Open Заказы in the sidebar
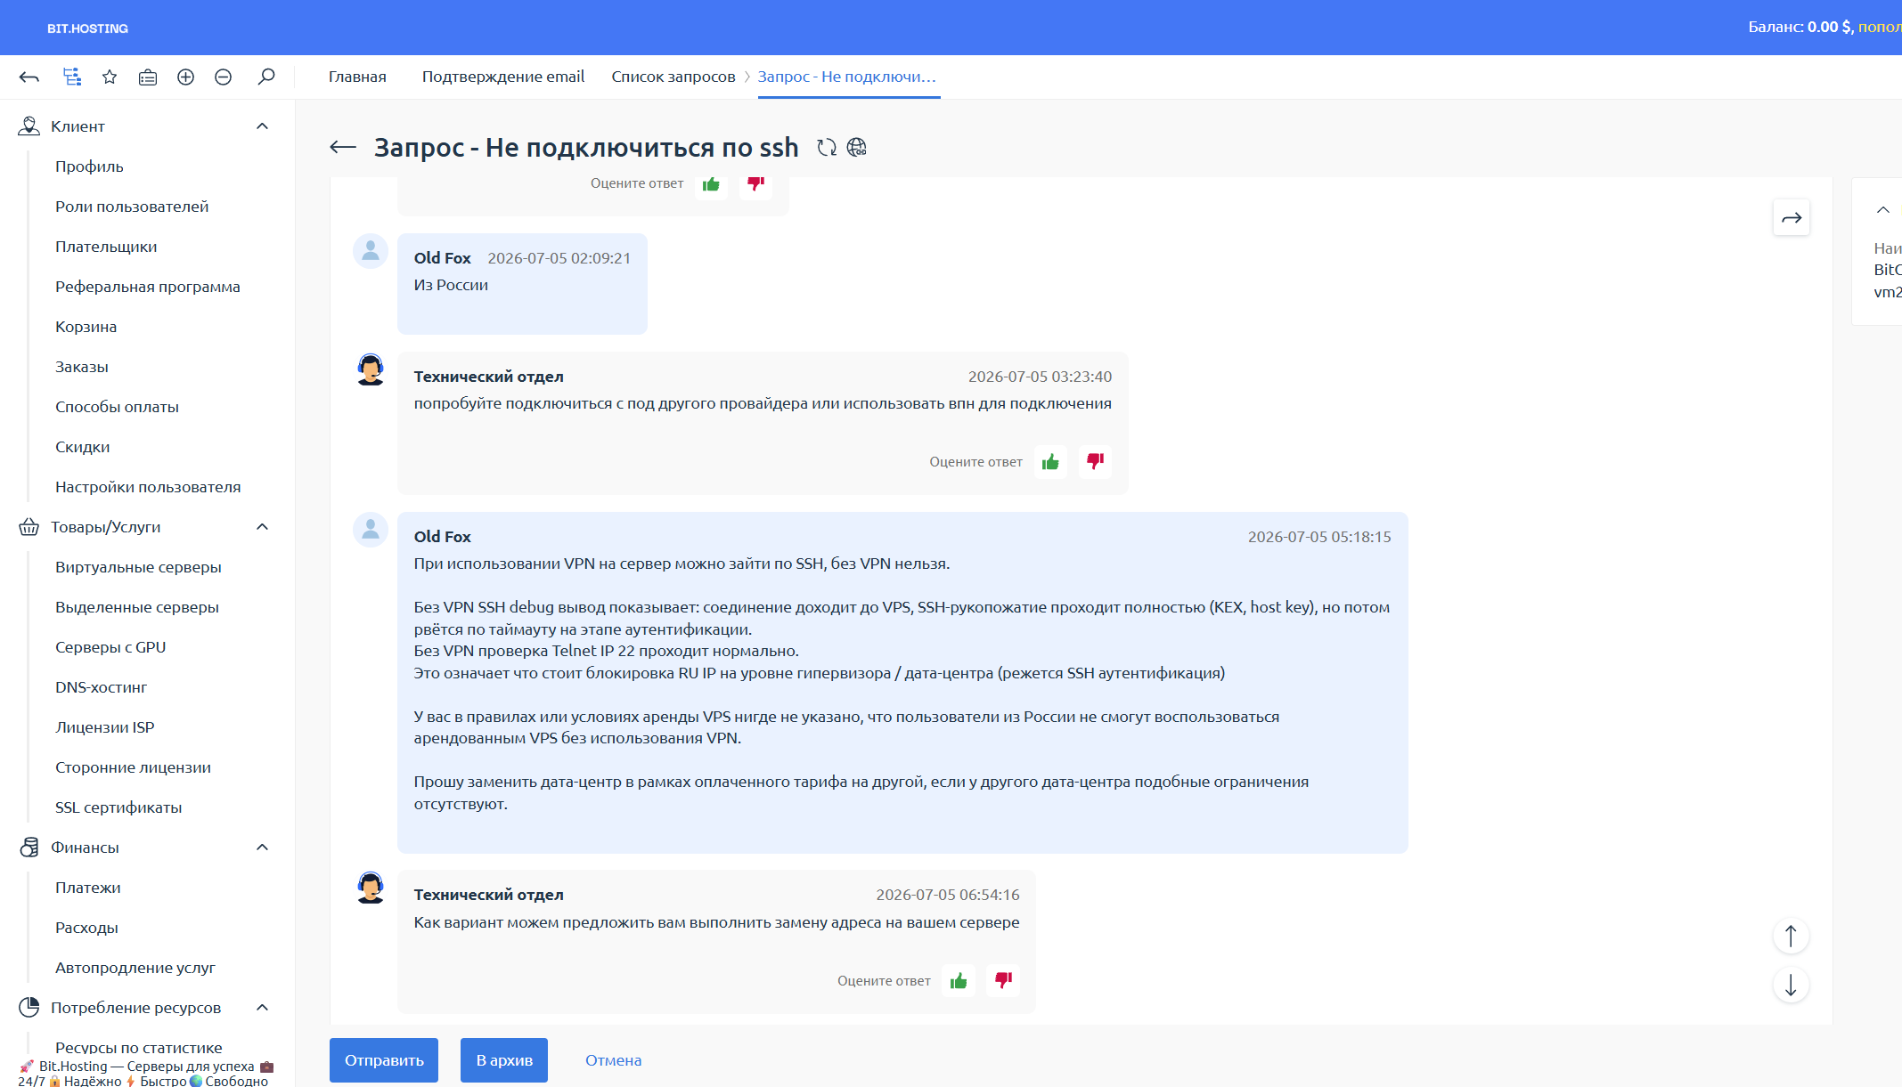1902x1087 pixels. coord(82,367)
